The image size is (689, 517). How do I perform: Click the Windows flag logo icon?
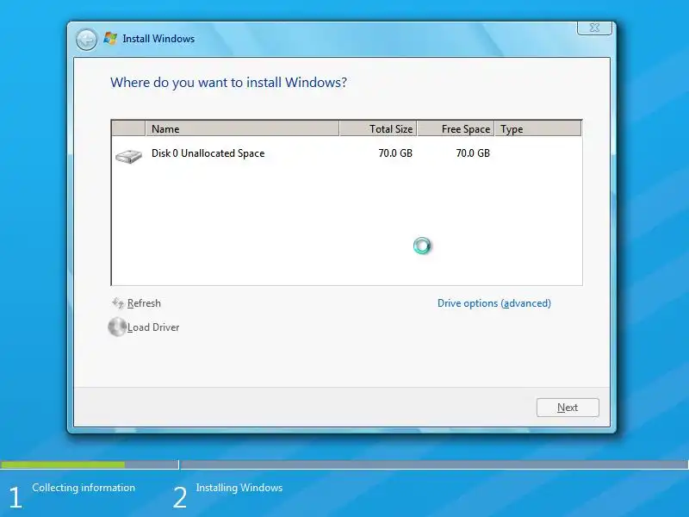[x=110, y=38]
